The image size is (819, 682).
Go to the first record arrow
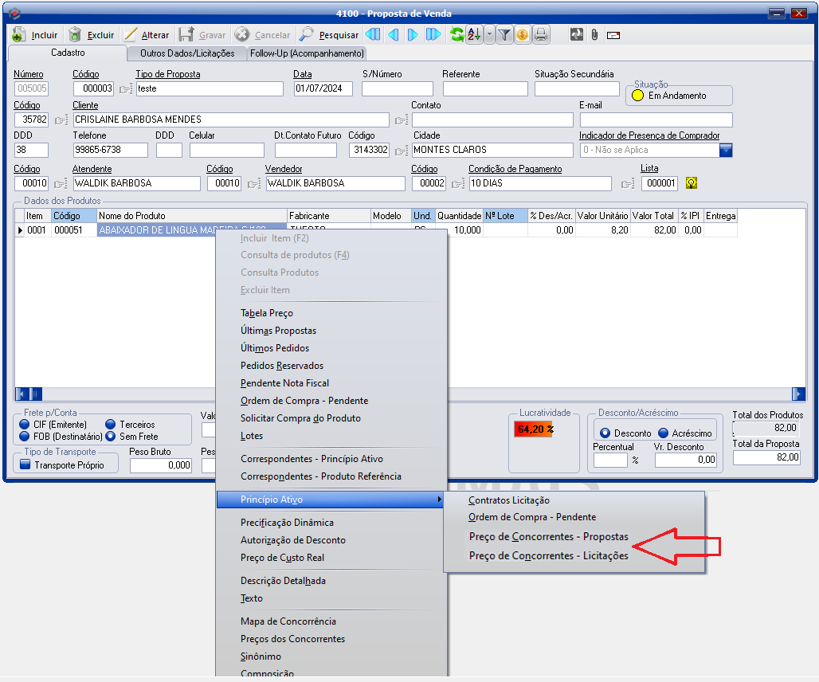click(372, 35)
